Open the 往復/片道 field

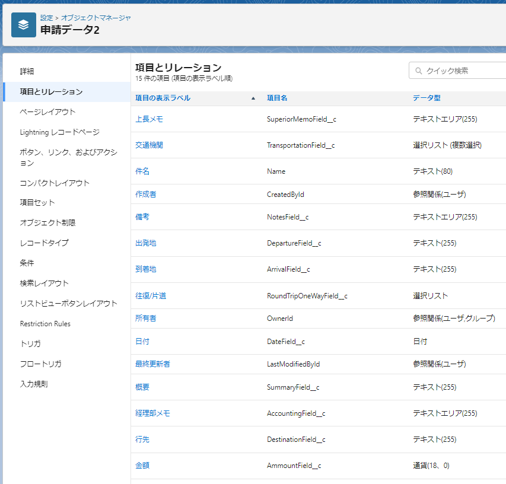pos(151,296)
